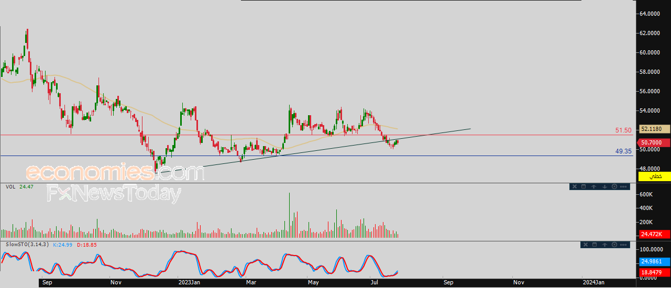The height and width of the screenshot is (288, 671).
Task: Click the 51.50 resistance level label
Action: pyautogui.click(x=623, y=130)
